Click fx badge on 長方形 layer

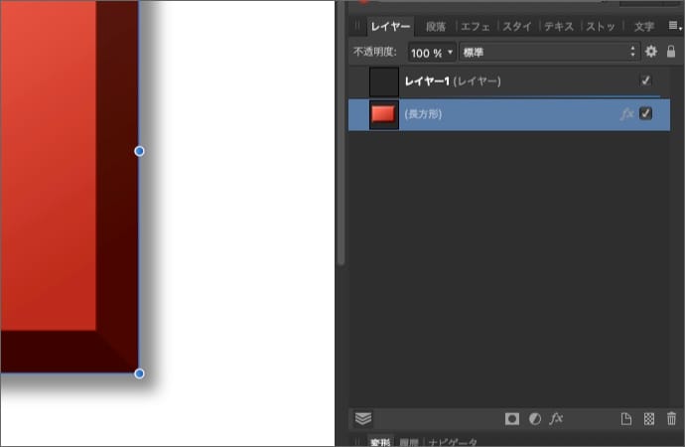pyautogui.click(x=626, y=114)
